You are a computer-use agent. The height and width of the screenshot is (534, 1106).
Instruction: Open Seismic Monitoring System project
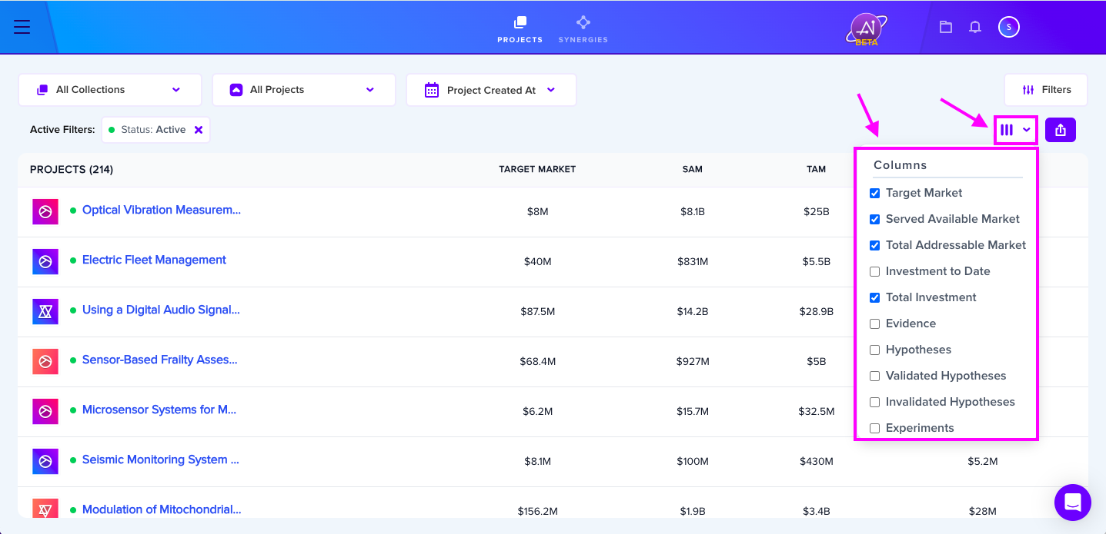[x=161, y=459]
